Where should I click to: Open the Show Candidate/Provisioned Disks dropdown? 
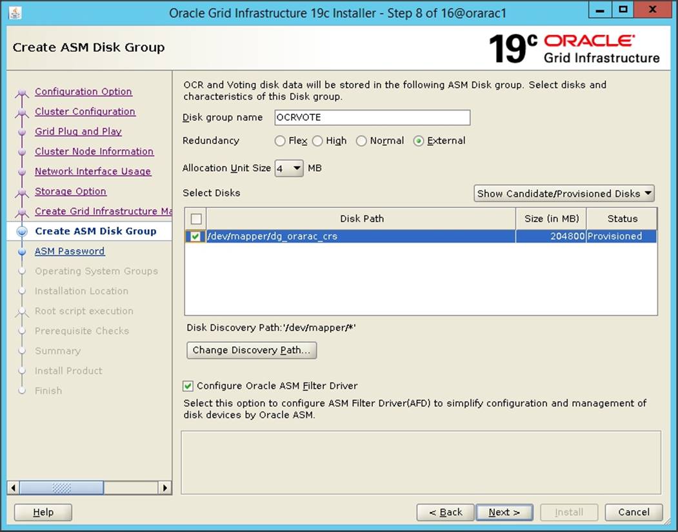pos(564,194)
